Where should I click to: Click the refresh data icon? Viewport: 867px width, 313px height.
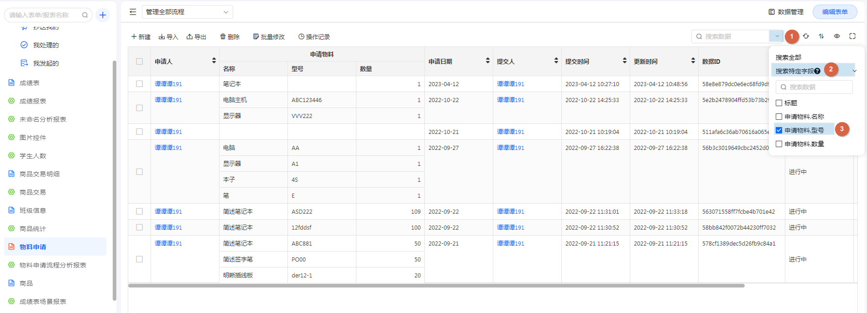click(x=806, y=36)
